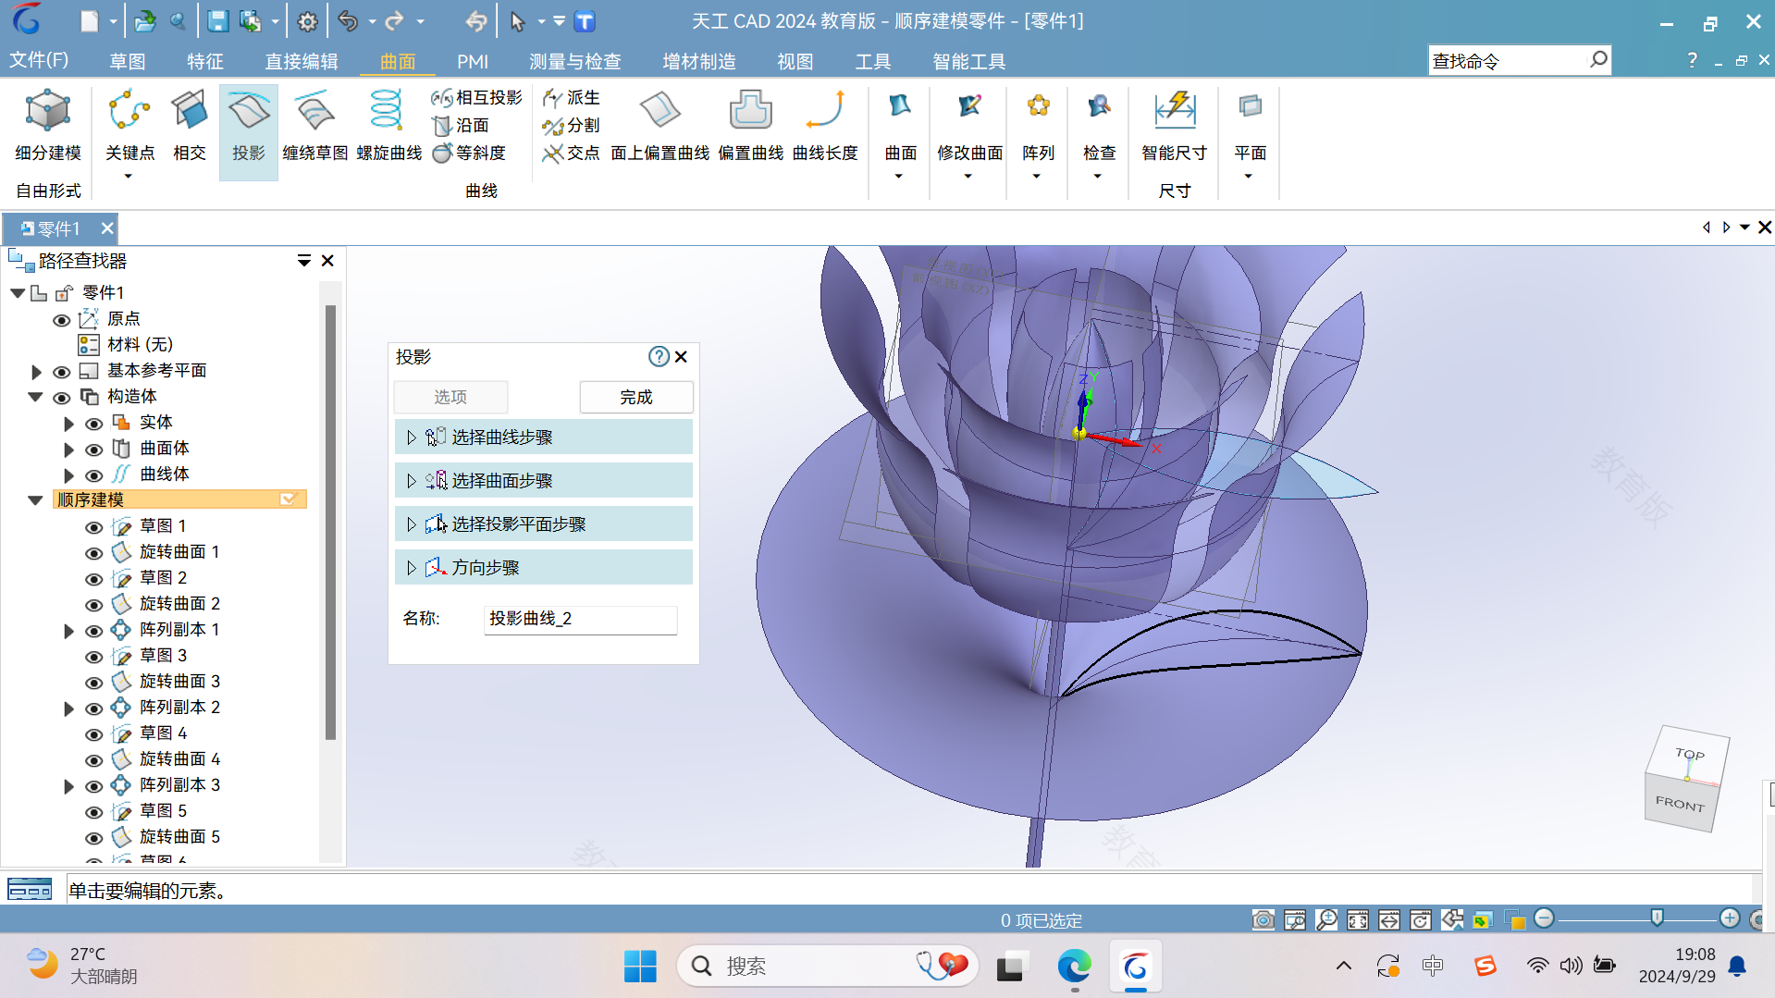Expand the 选择投影平面步骤 step

[412, 524]
